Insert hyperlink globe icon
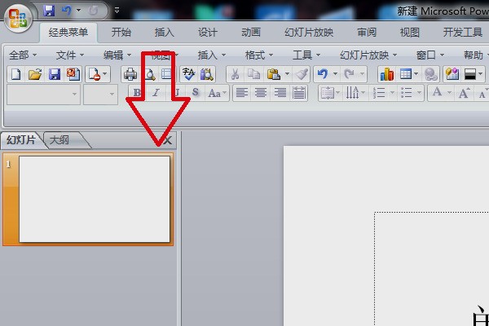The image size is (489, 326). click(431, 74)
